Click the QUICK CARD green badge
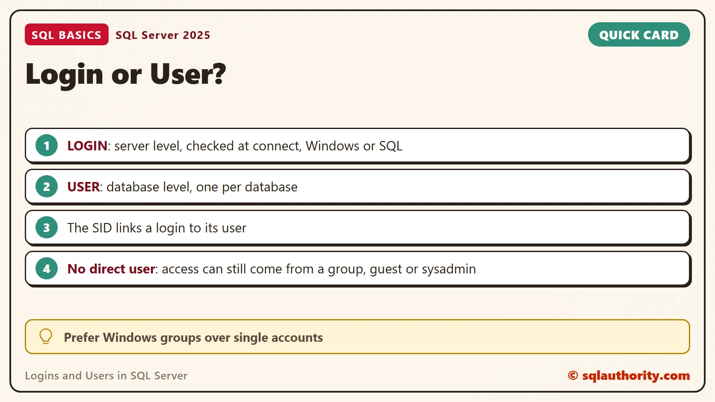This screenshot has width=715, height=402. tap(639, 35)
